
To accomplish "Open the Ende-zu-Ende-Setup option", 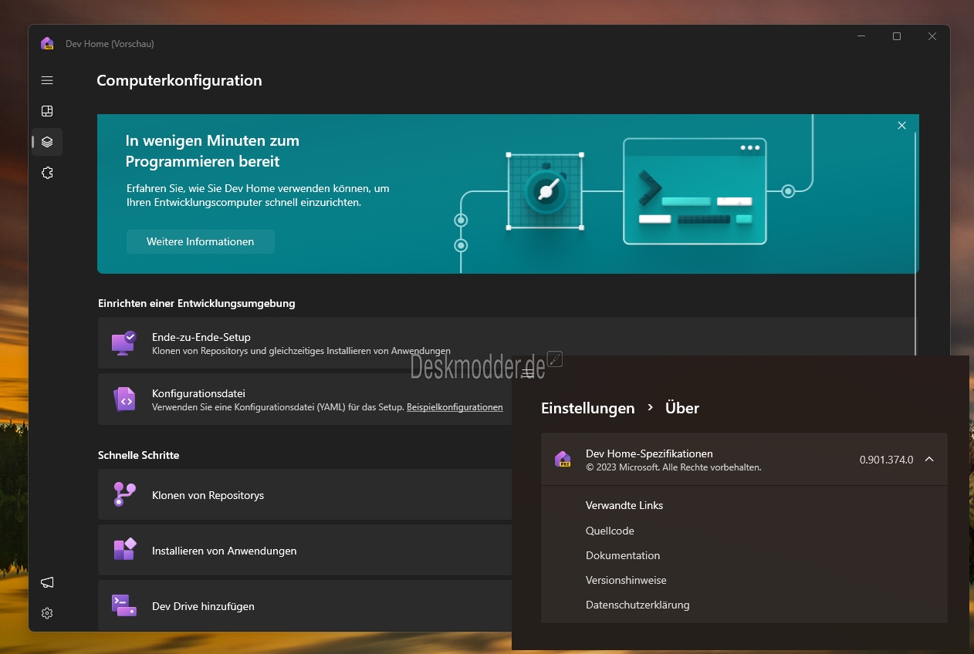I will point(506,343).
